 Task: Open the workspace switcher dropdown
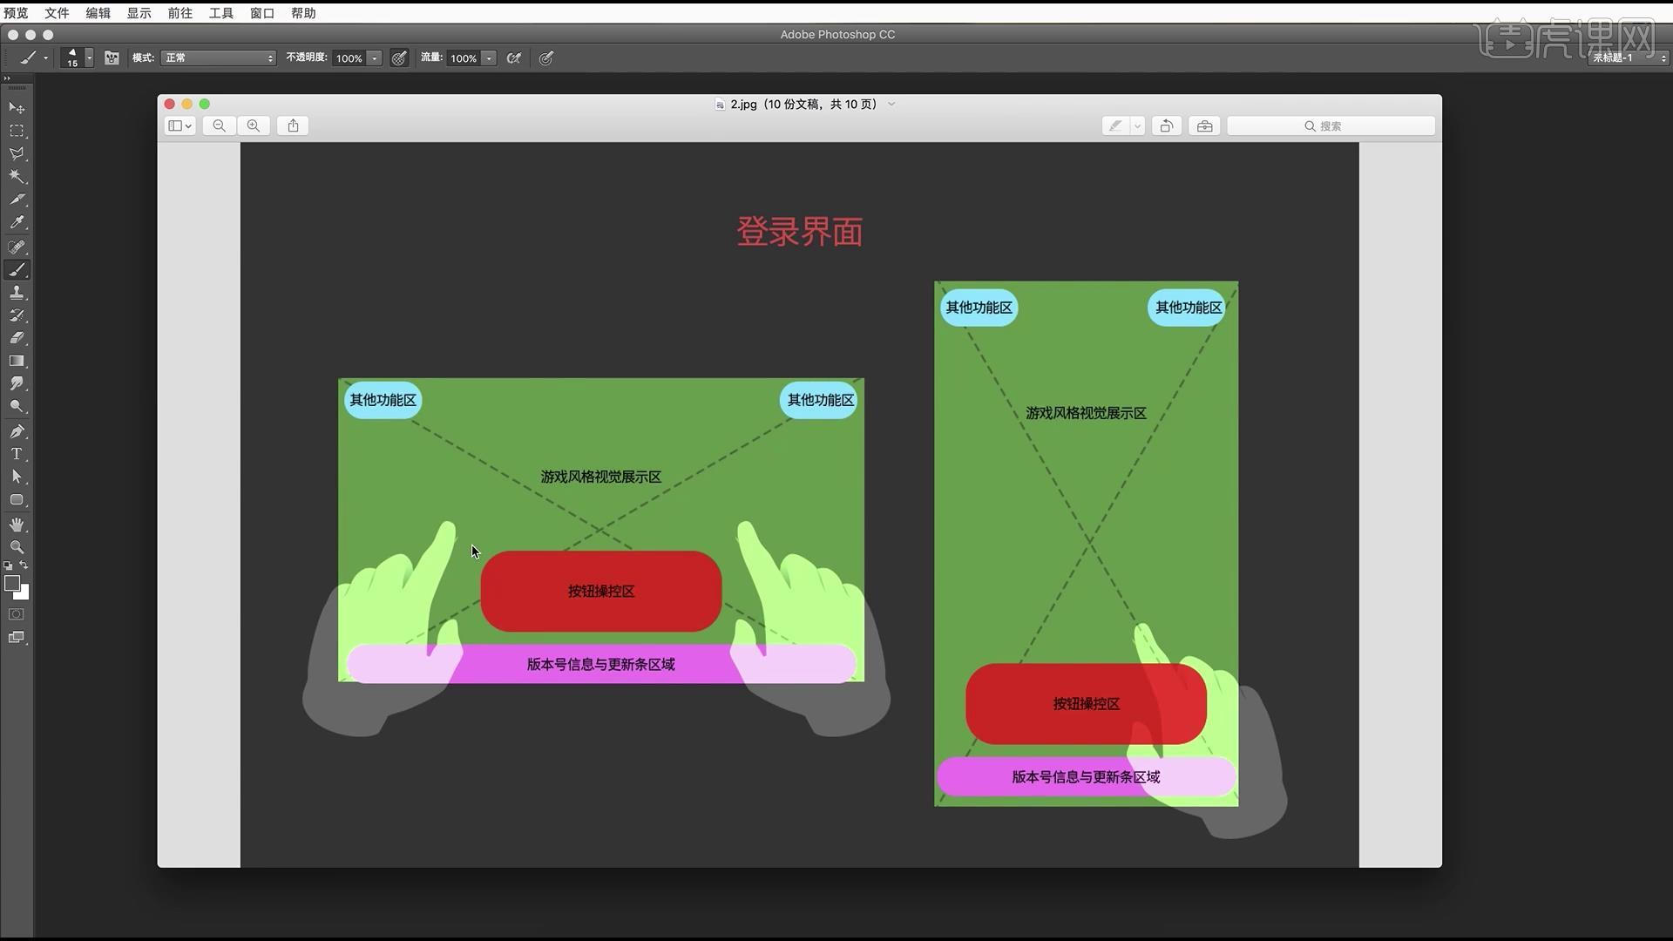[1628, 58]
